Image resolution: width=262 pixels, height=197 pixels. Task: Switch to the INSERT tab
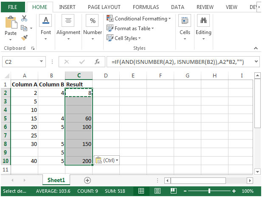tap(67, 7)
